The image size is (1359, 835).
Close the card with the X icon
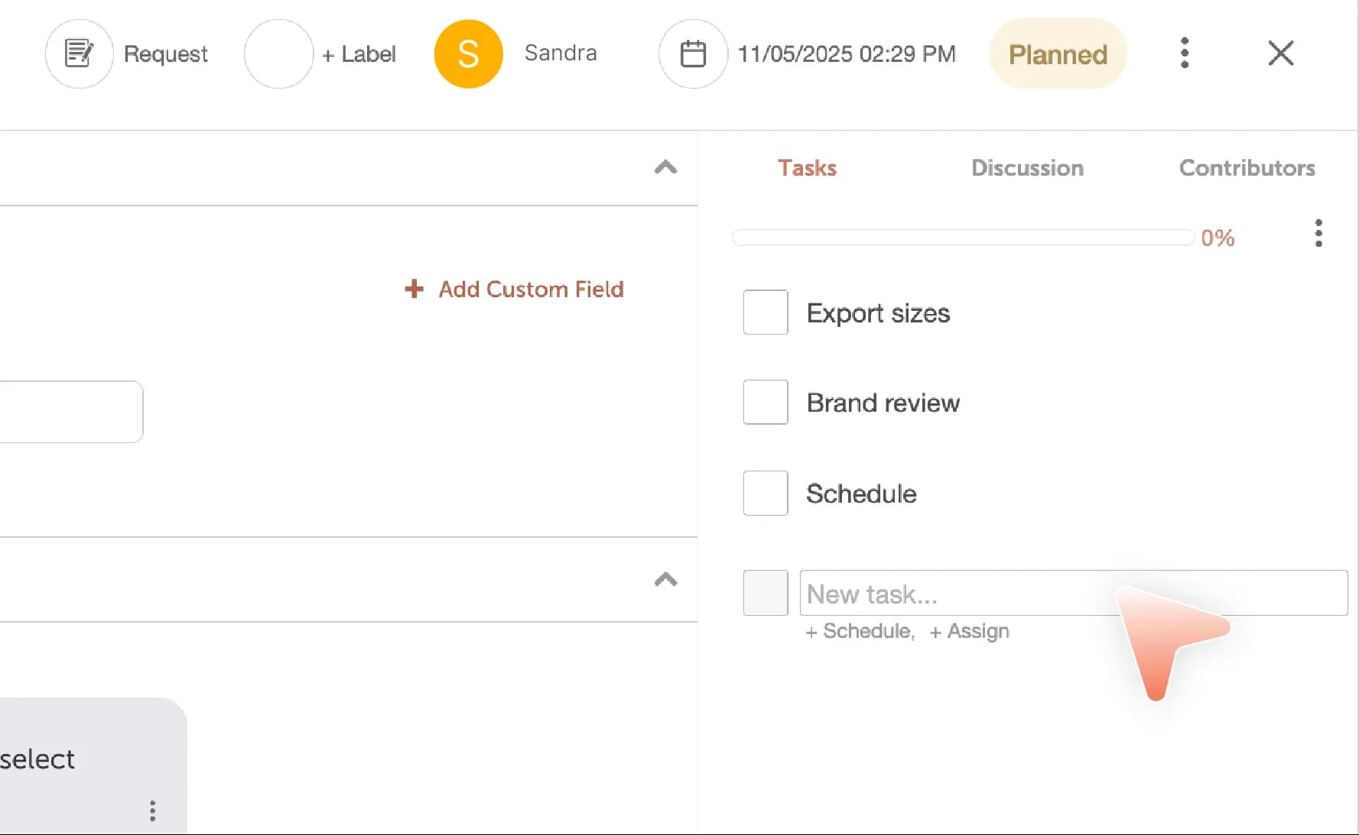coord(1281,53)
